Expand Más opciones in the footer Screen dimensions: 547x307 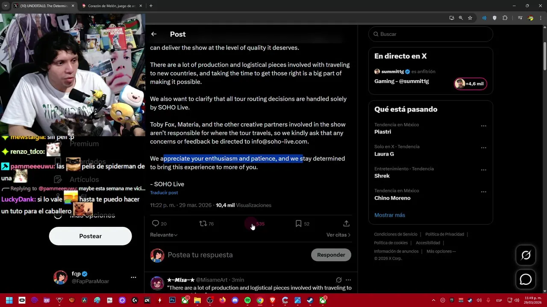441,251
